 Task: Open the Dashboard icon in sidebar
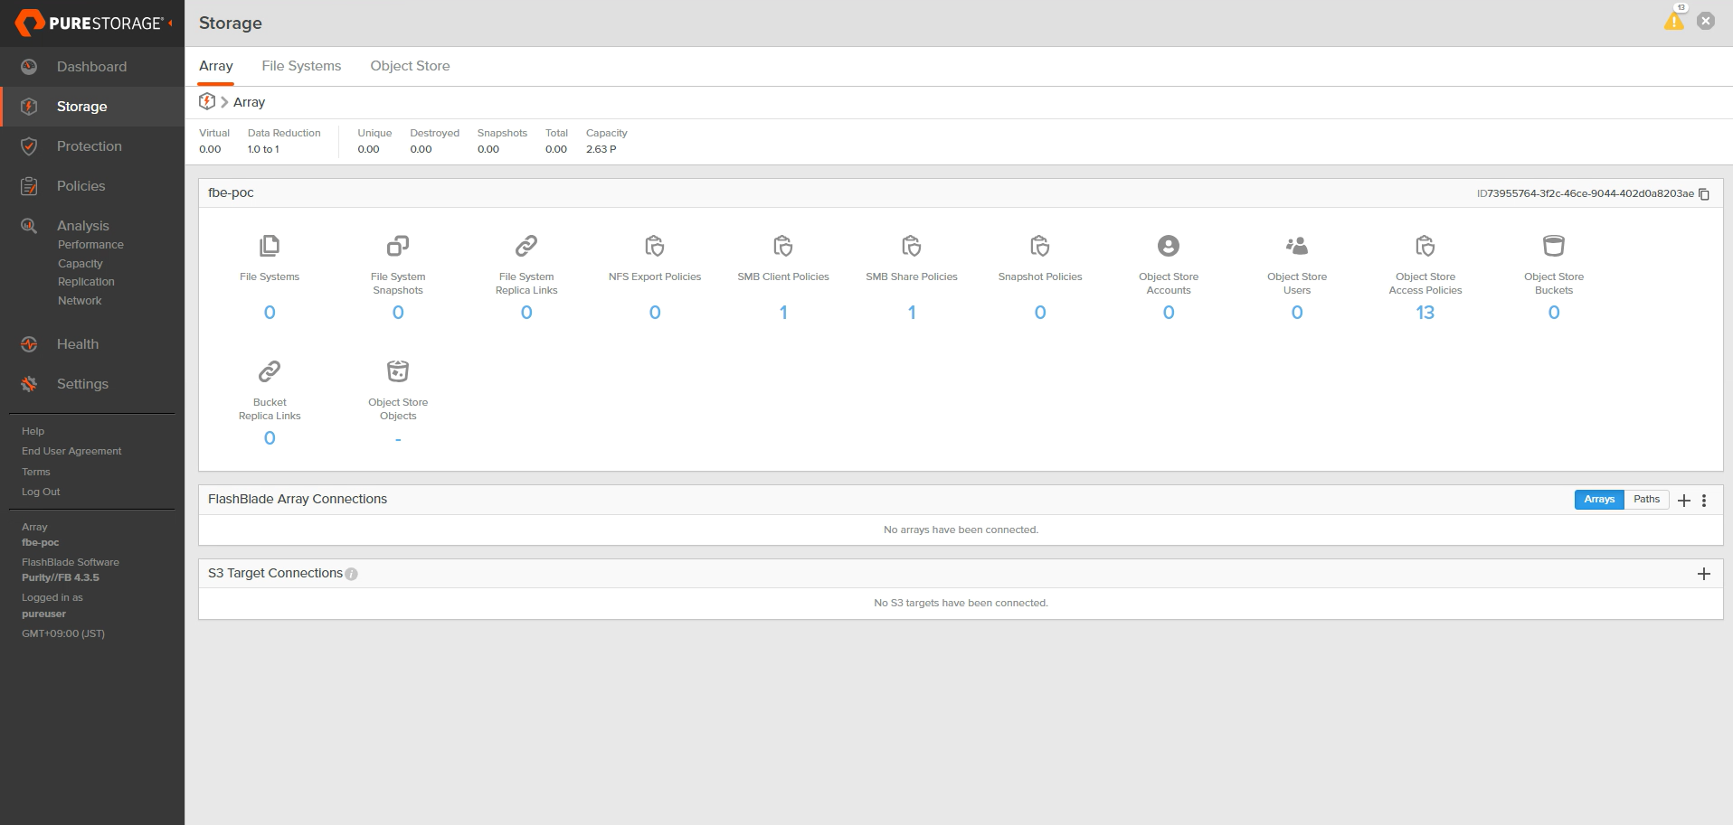[29, 67]
